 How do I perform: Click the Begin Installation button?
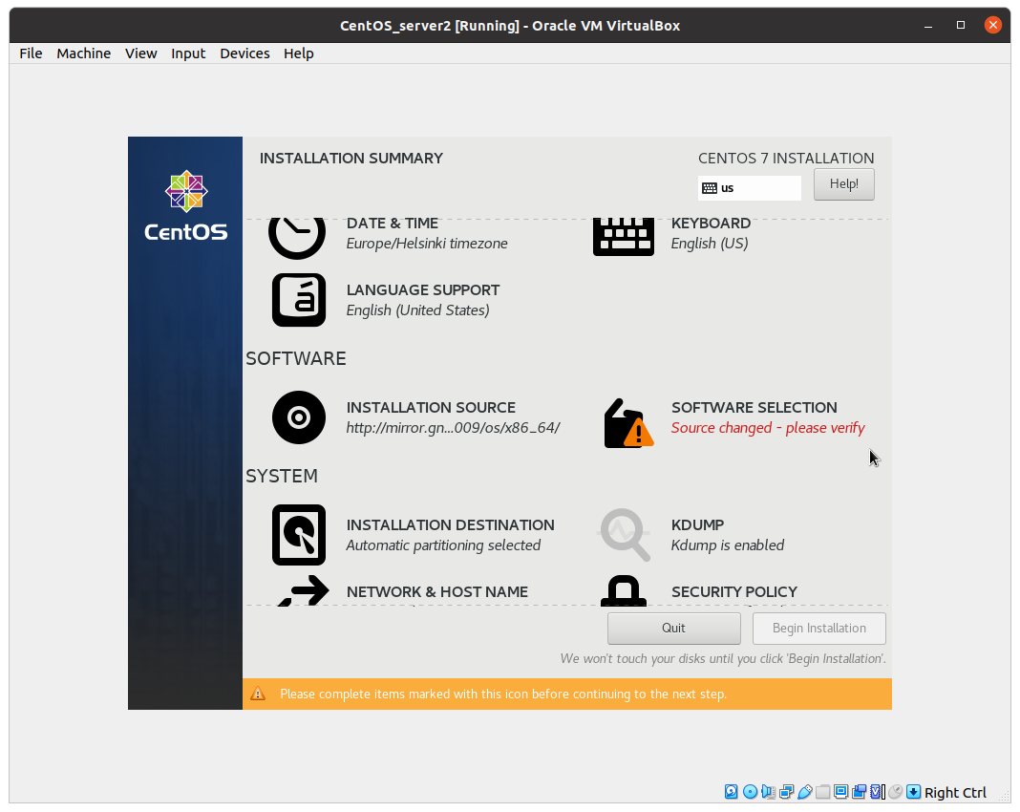pos(818,628)
